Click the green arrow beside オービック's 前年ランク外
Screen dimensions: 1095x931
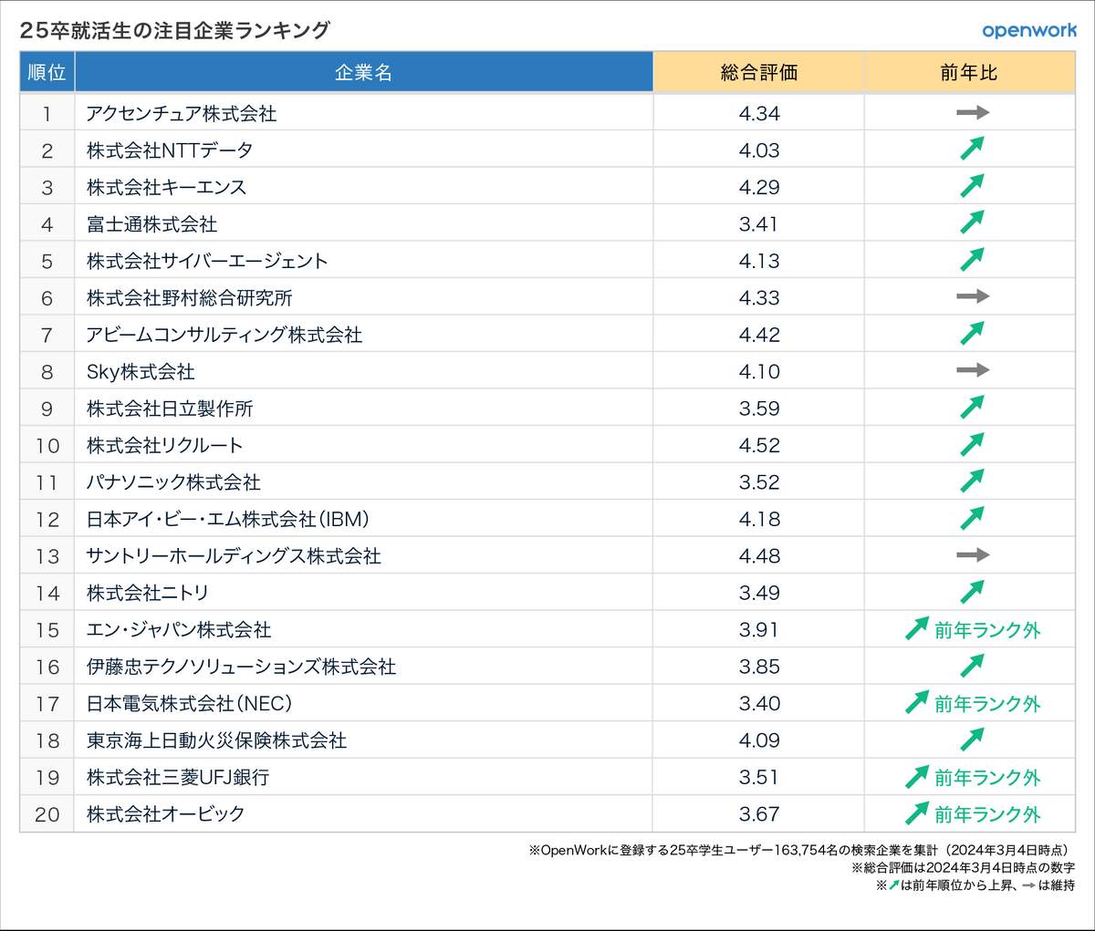pos(916,812)
